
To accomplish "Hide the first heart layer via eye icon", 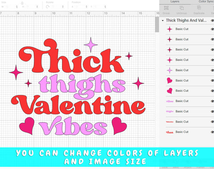I will (212, 81).
